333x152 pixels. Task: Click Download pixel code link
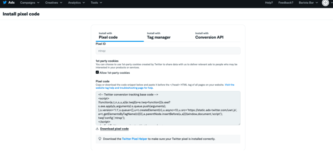(114, 129)
